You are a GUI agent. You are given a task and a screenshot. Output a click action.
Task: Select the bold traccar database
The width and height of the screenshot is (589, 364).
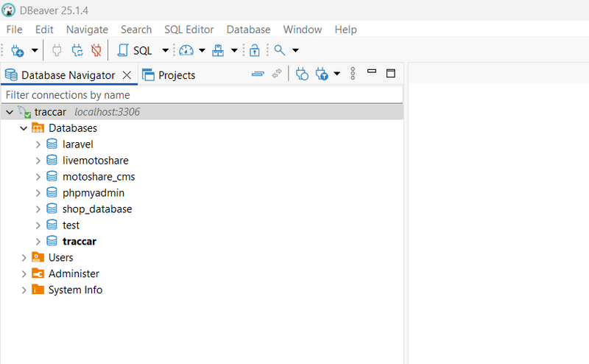80,242
